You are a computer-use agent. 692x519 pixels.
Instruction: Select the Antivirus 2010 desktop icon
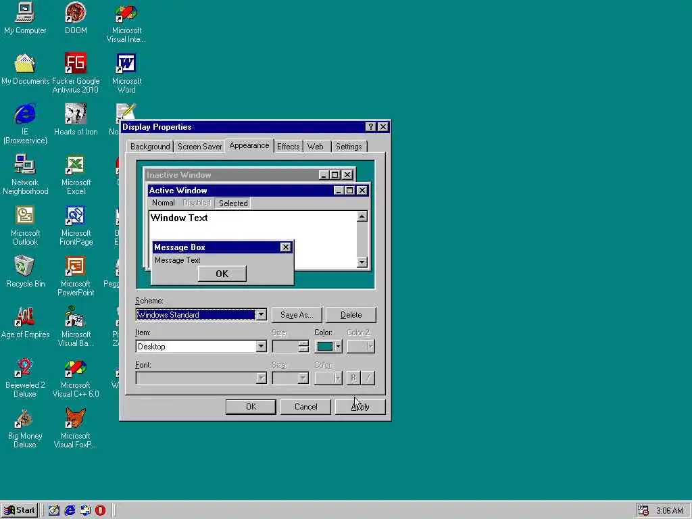coord(76,74)
